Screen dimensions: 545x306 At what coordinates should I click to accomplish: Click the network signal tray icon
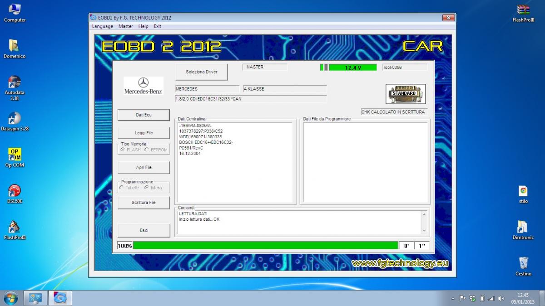tap(491, 298)
